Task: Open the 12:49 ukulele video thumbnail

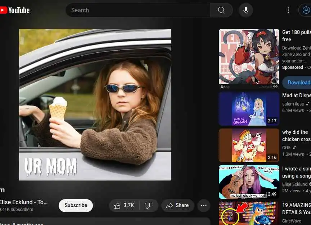Action: [249, 182]
